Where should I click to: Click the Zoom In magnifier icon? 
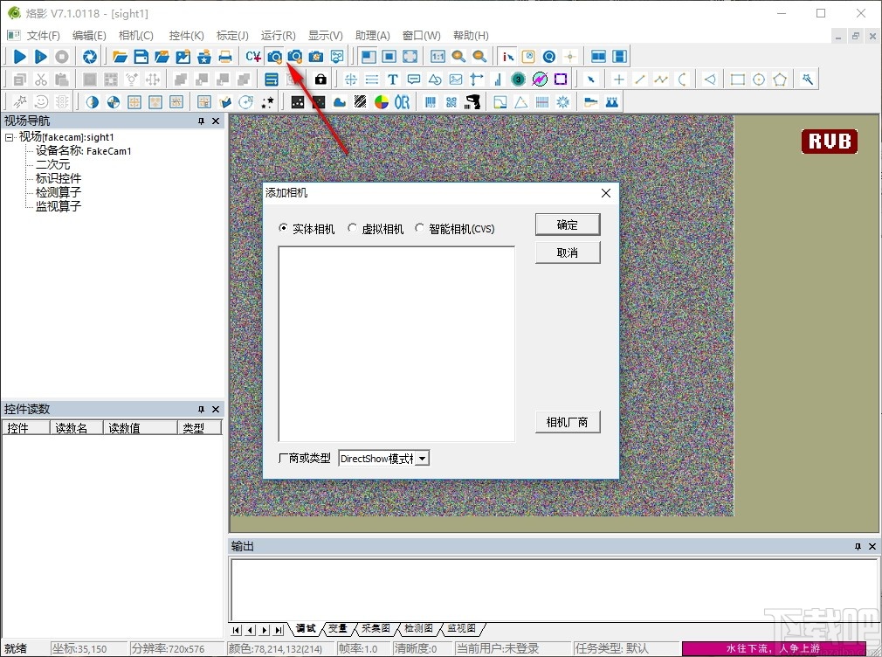point(458,56)
